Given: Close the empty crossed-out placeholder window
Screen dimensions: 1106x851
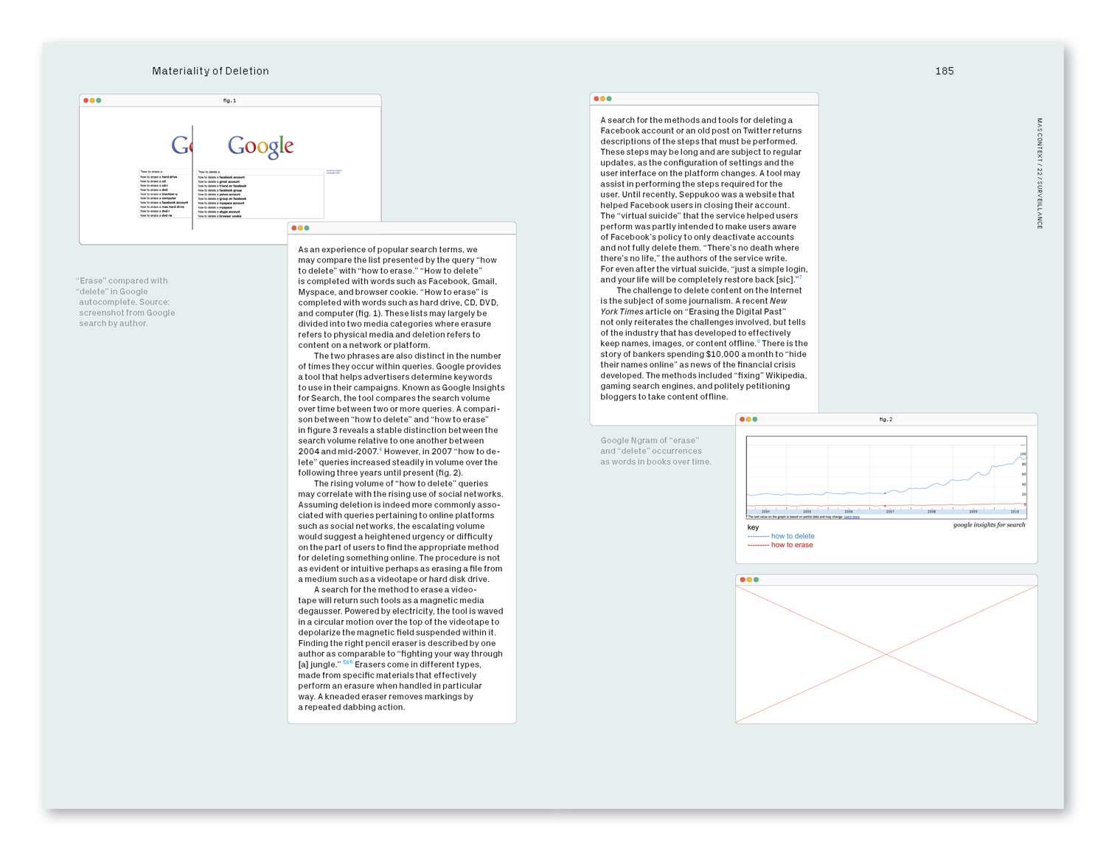Looking at the screenshot, I should click(x=742, y=580).
